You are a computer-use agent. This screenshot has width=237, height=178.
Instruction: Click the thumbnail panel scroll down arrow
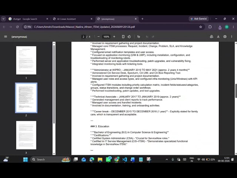click(x=54, y=154)
